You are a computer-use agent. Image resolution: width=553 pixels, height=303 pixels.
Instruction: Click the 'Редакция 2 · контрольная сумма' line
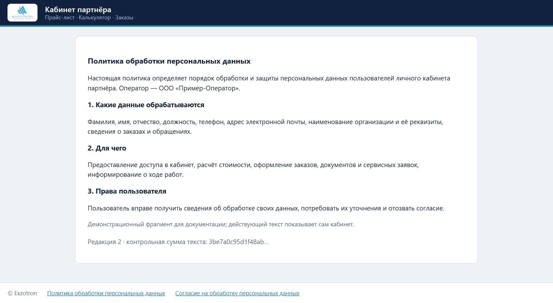pyautogui.click(x=178, y=242)
